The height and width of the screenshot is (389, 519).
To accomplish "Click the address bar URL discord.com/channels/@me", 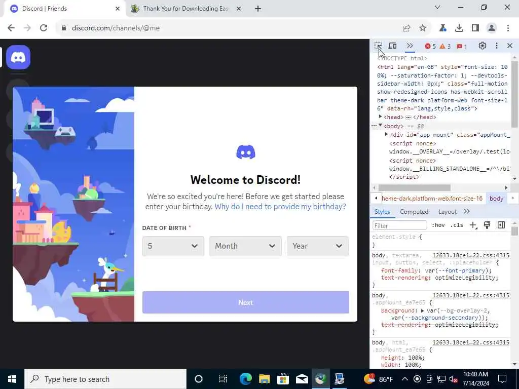I will tap(116, 28).
